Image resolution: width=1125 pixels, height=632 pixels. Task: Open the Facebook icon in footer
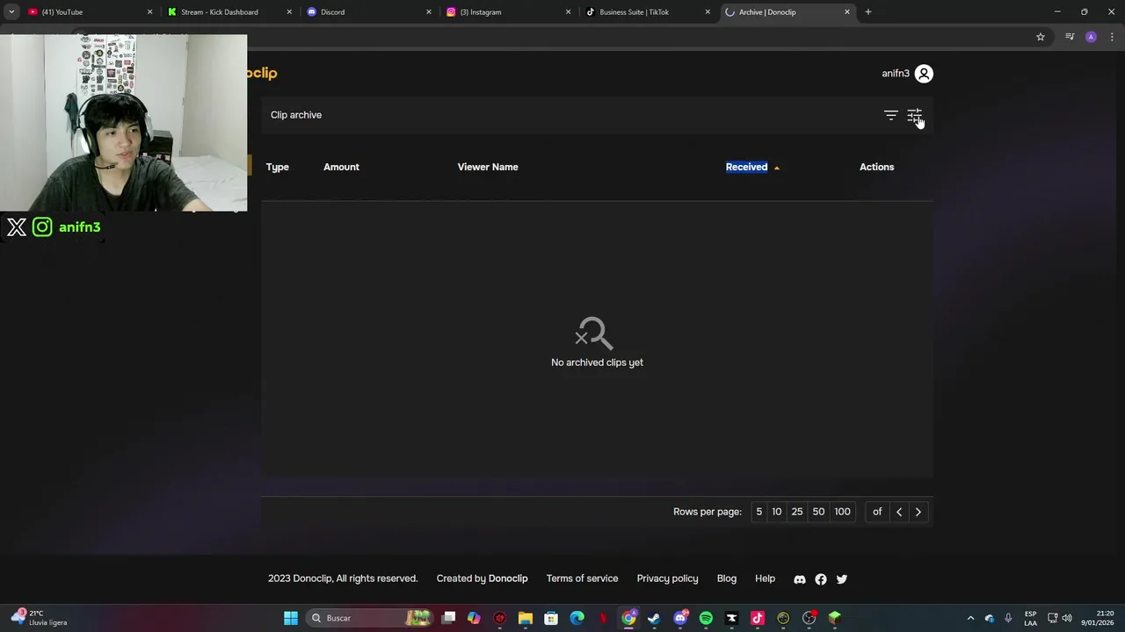(x=821, y=579)
